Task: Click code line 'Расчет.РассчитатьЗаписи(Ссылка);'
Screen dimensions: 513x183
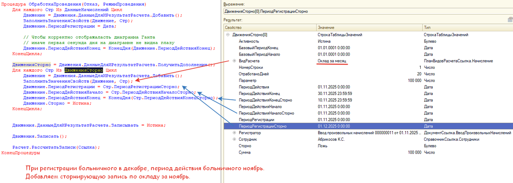Action: 56,148
